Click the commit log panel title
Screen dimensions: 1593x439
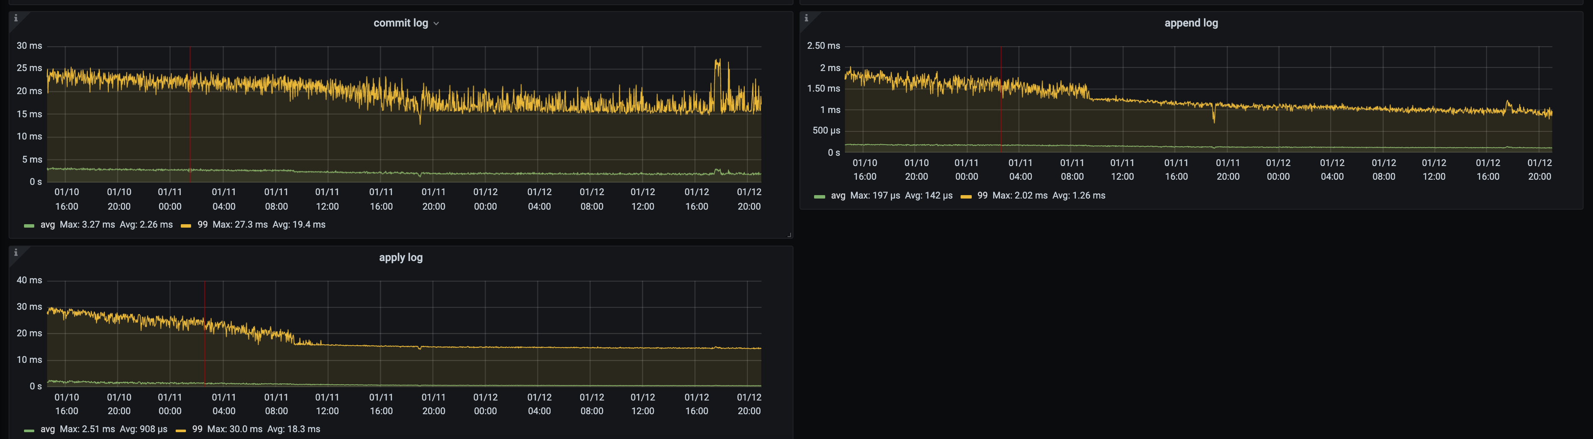[400, 22]
